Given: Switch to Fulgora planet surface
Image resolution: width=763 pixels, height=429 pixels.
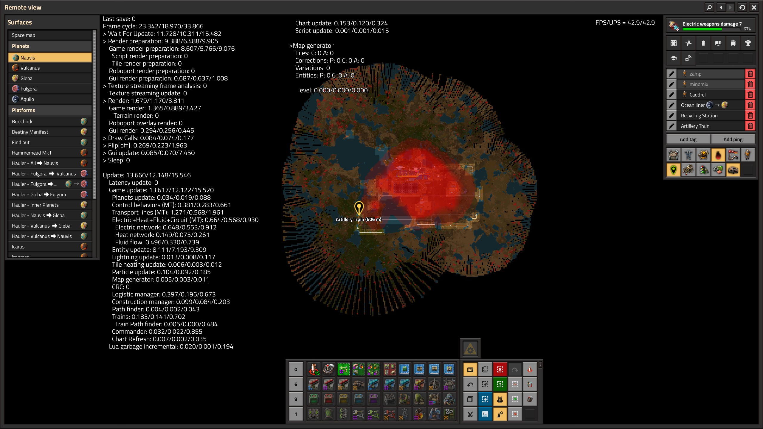Looking at the screenshot, I should pos(50,89).
